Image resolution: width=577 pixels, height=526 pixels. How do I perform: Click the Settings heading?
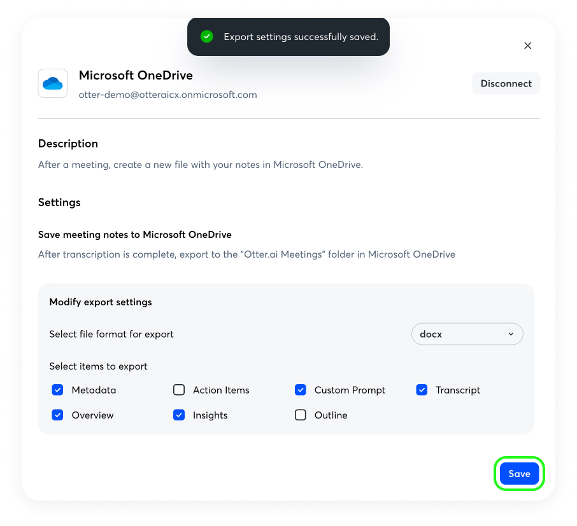pos(59,202)
